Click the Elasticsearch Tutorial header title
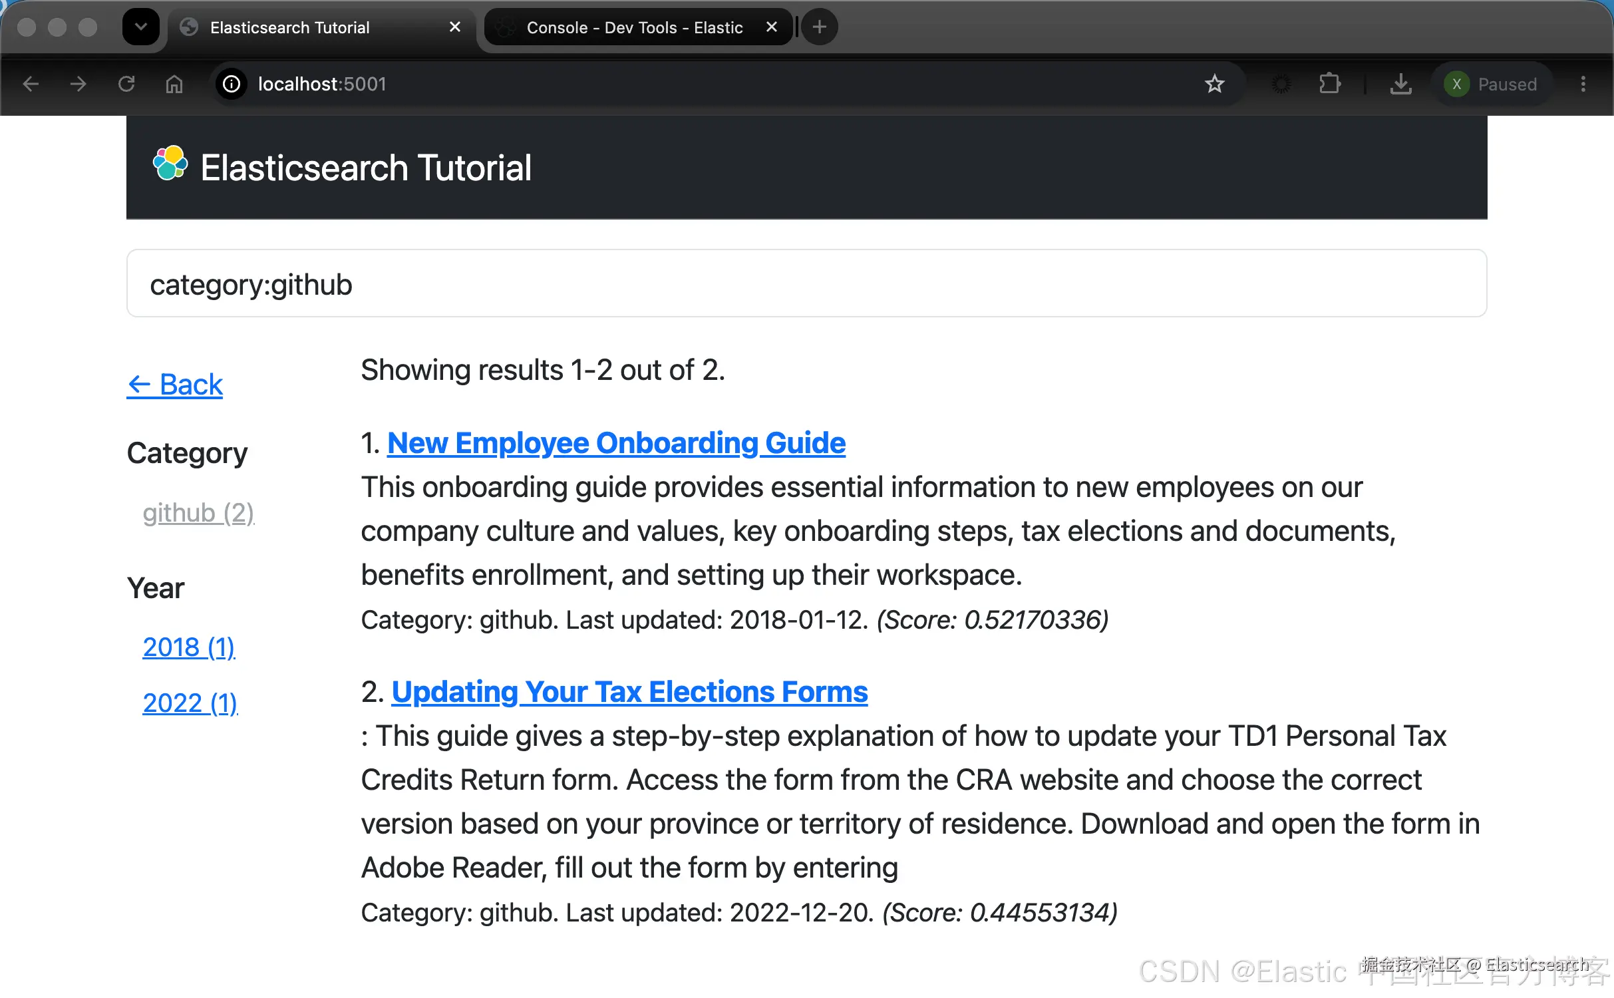The height and width of the screenshot is (998, 1614). [366, 168]
